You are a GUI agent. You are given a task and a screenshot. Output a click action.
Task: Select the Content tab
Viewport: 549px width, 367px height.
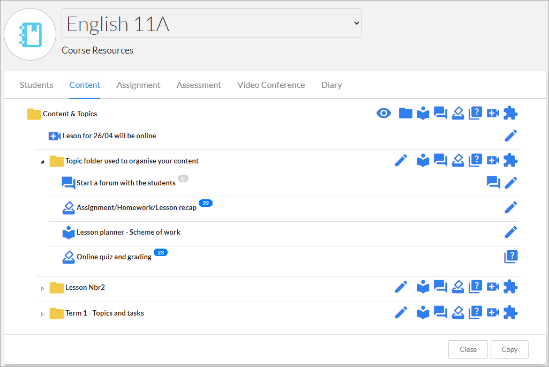click(85, 85)
